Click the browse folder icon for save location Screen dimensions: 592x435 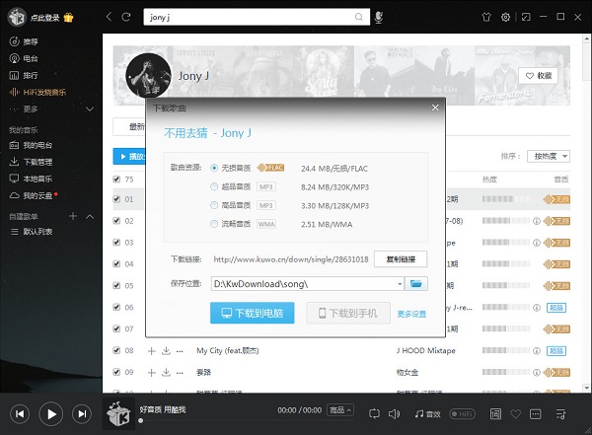point(417,284)
